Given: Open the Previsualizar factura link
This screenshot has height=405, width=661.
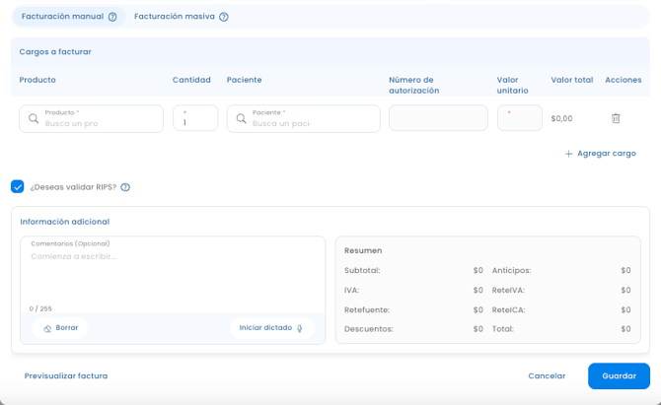Looking at the screenshot, I should pos(66,375).
